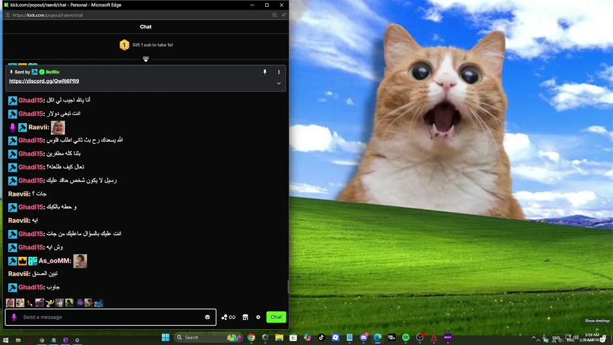Open the Kick shop icon
613x345 pixels.
[245, 317]
